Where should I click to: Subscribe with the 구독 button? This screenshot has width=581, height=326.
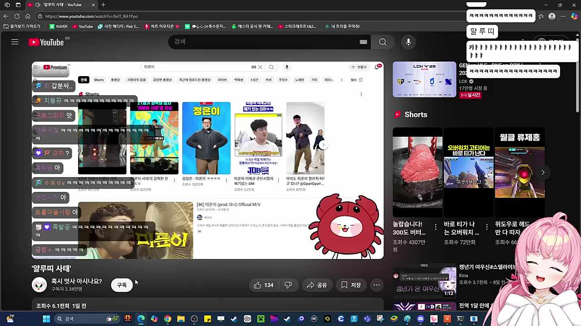122,285
